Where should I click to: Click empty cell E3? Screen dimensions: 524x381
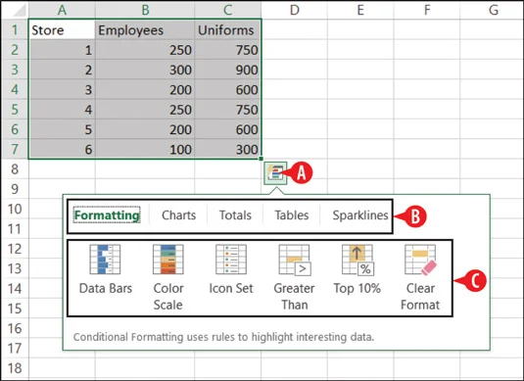tap(360, 70)
